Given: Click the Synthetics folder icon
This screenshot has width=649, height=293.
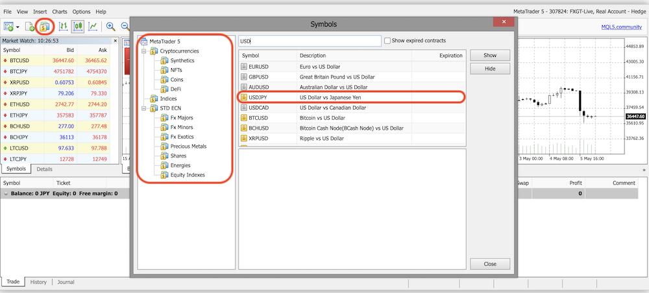Looking at the screenshot, I should click(164, 60).
